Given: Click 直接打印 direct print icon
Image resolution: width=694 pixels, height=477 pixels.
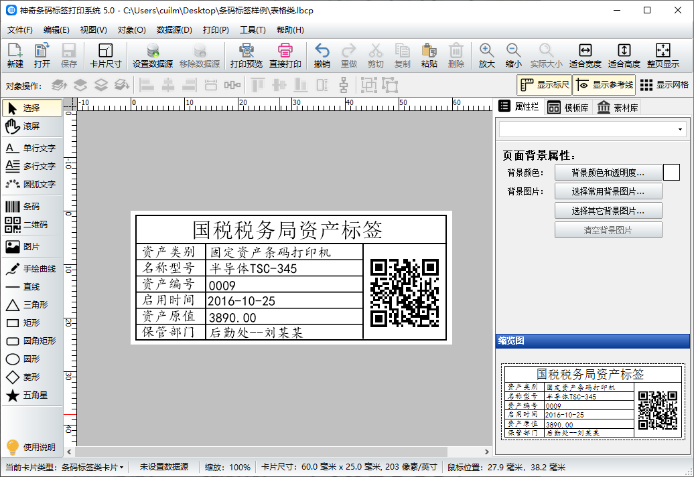Looking at the screenshot, I should point(285,56).
